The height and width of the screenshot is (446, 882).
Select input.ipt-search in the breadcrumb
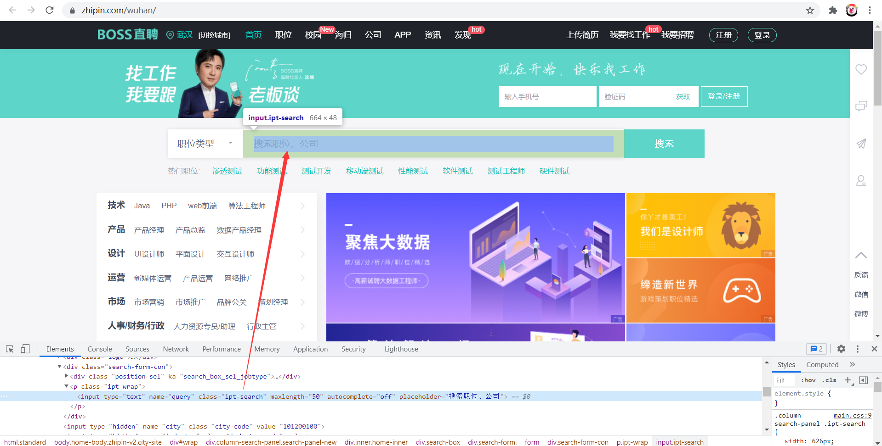(x=679, y=442)
